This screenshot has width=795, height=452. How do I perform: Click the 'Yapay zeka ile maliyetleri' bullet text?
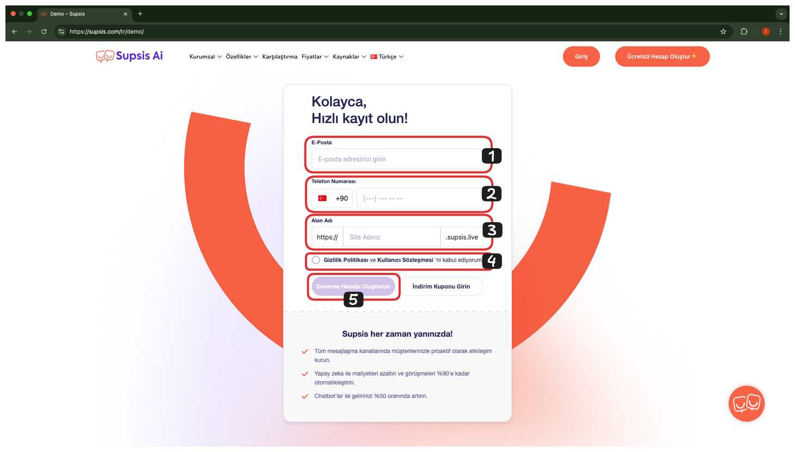point(392,378)
